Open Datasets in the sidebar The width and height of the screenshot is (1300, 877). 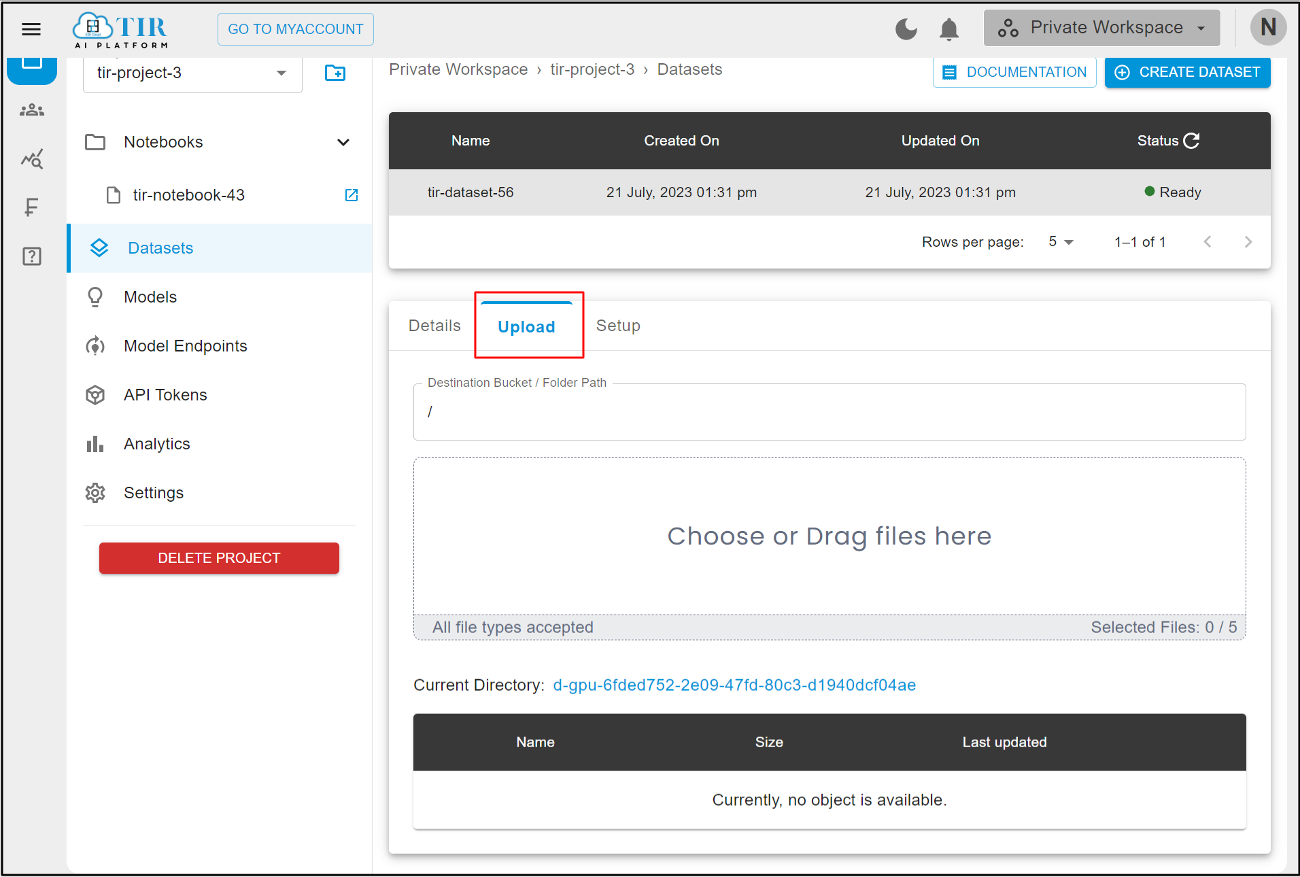(220, 248)
